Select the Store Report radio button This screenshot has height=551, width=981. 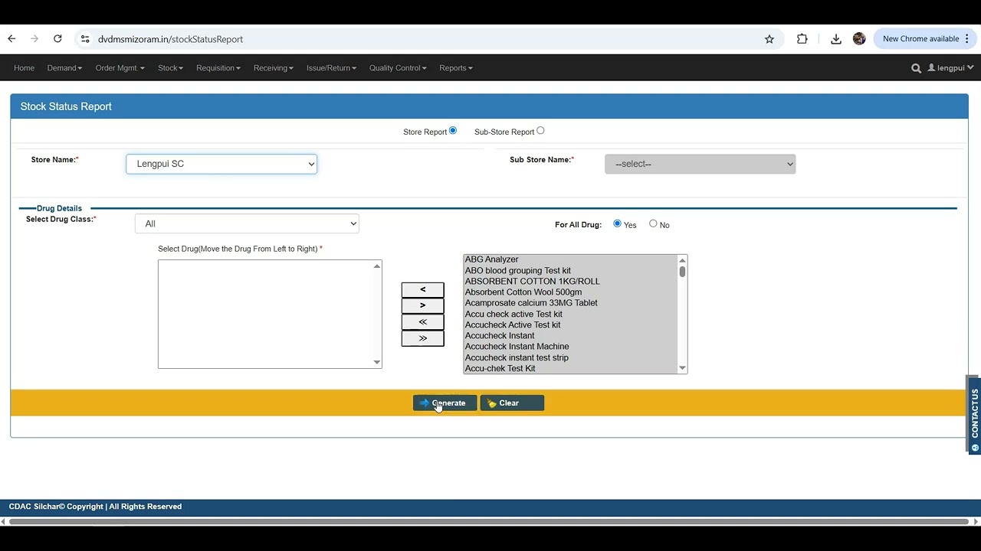(x=453, y=131)
